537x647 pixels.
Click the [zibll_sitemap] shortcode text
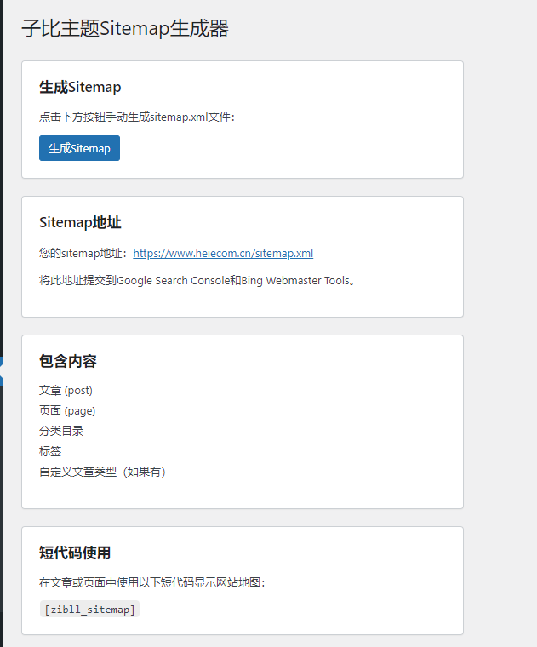pos(89,609)
